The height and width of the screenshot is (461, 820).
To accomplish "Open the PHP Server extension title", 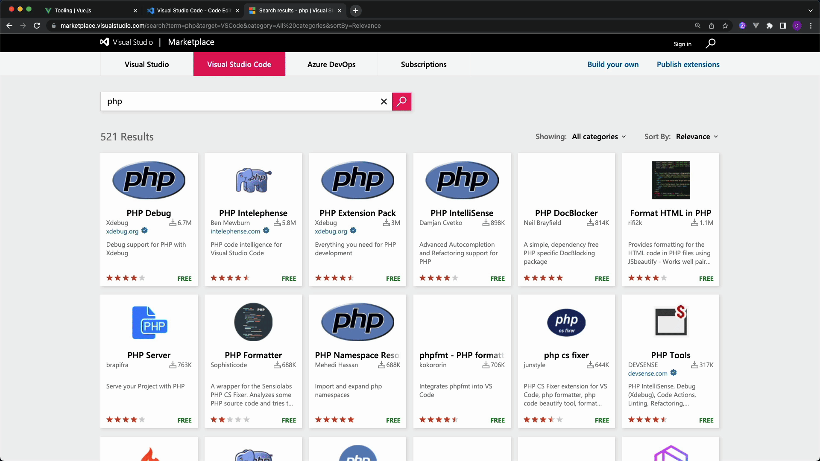I will pyautogui.click(x=149, y=355).
